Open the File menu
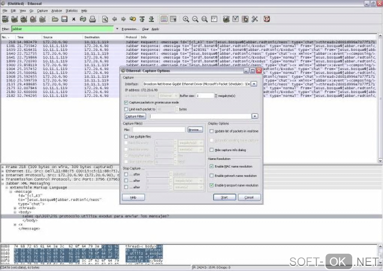The height and width of the screenshot is (271, 383). (5, 11)
